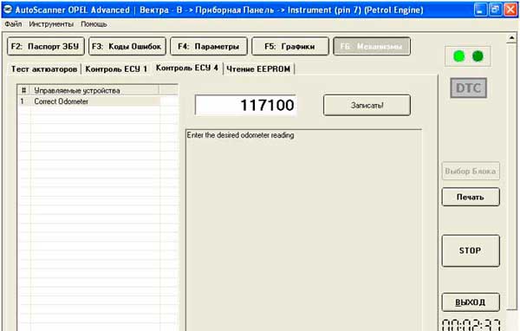Close the AutoScanner window

click(x=510, y=10)
